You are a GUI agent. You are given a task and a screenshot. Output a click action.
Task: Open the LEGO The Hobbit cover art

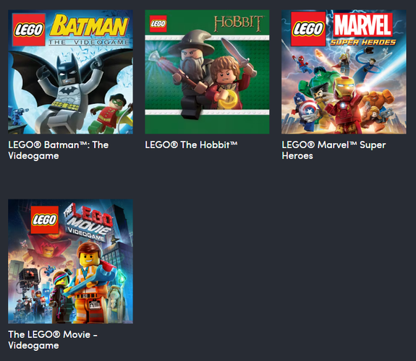207,71
